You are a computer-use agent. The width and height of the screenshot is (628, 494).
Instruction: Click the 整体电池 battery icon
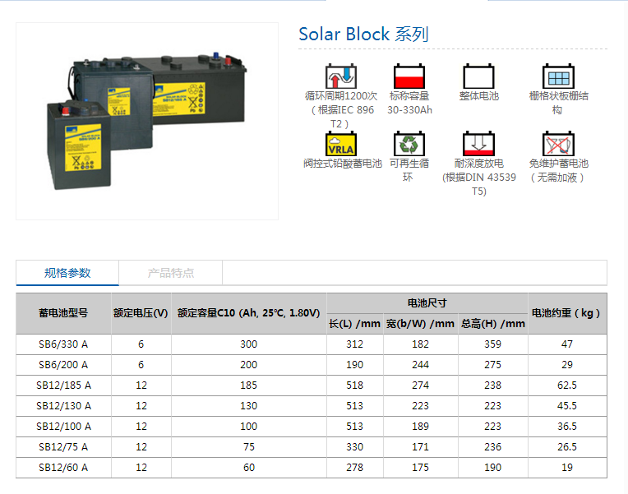[478, 76]
